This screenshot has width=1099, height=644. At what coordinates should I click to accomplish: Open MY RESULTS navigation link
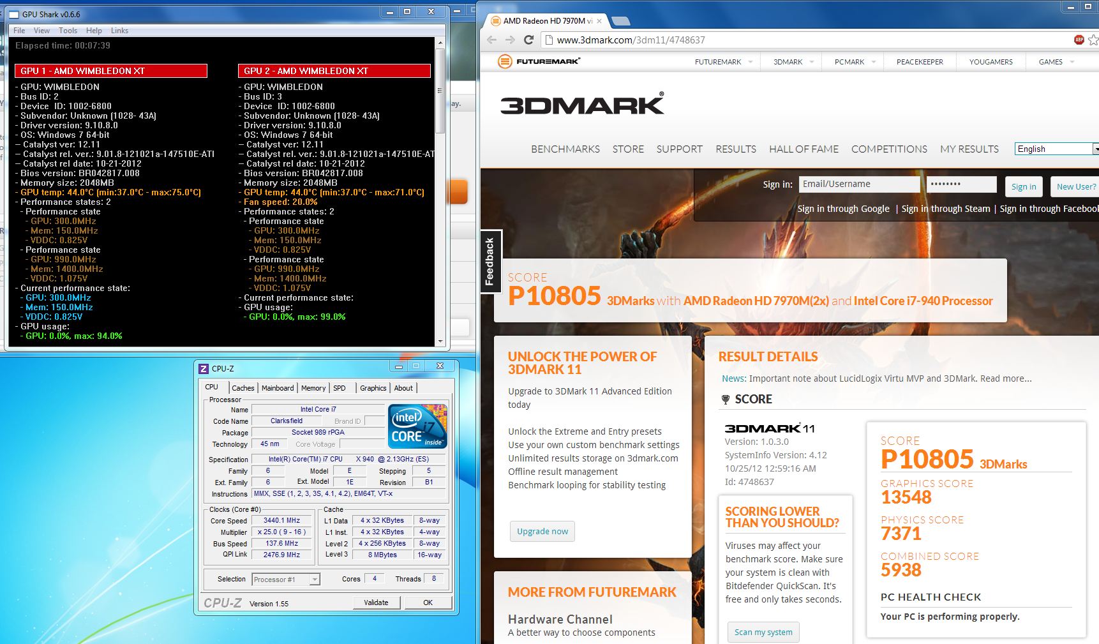(969, 149)
